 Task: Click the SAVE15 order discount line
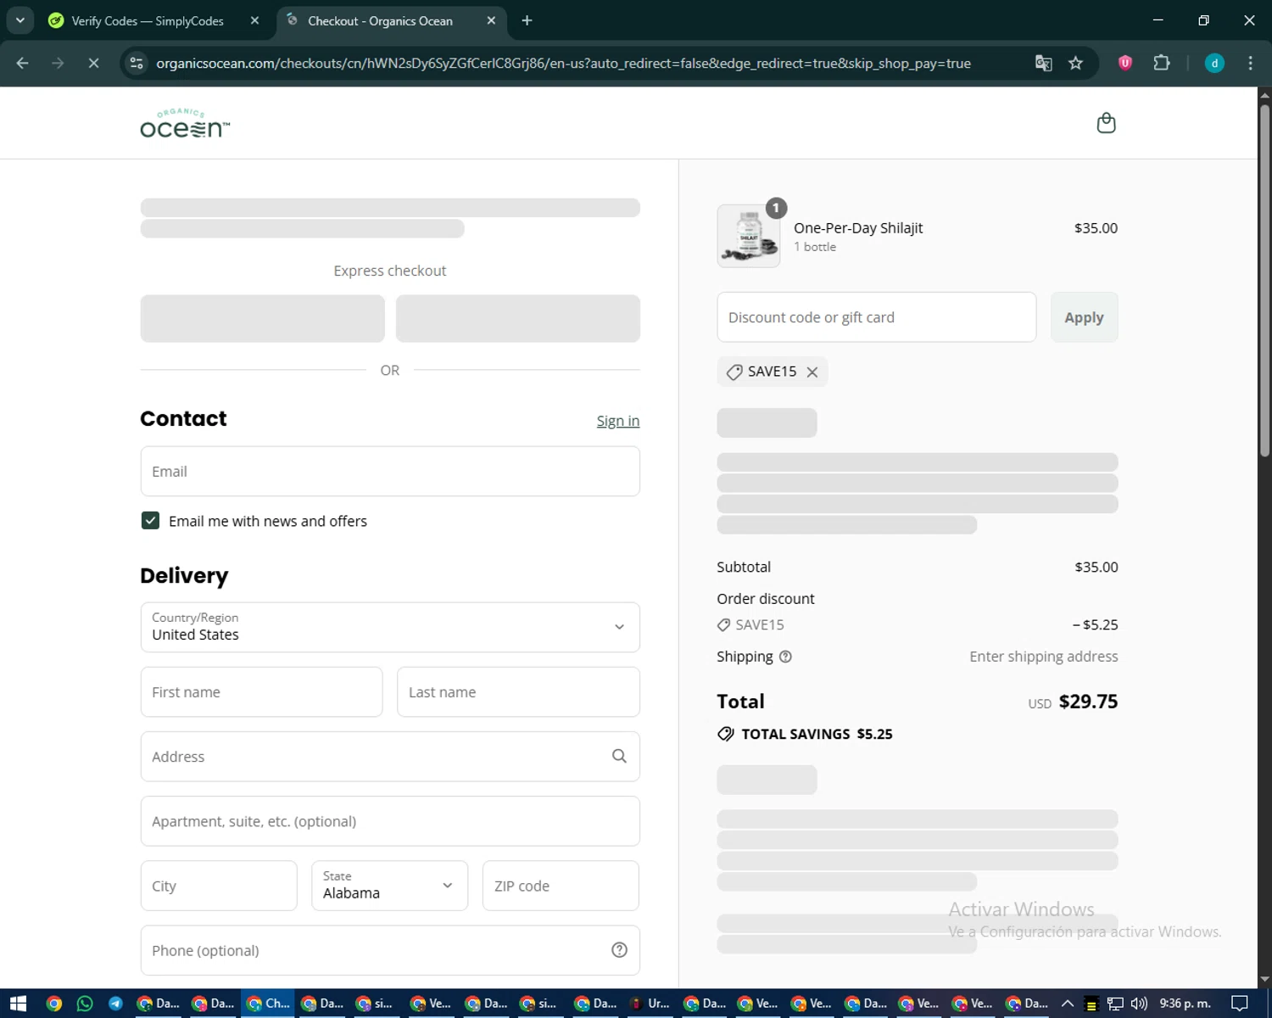(918, 624)
